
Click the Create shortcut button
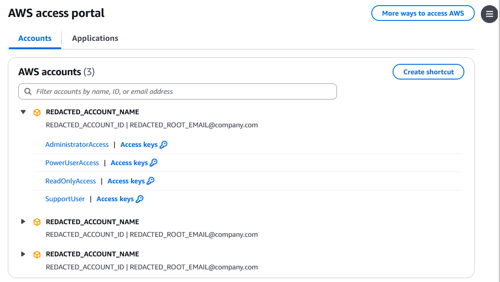(428, 72)
